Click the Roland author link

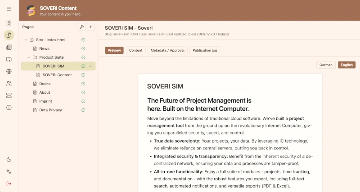(223, 34)
